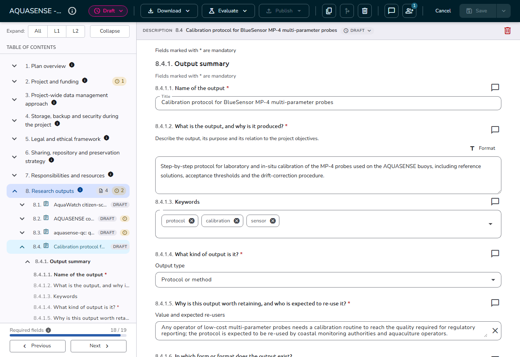This screenshot has height=357, width=520.
Task: Select the All expand level
Action: pos(38,31)
